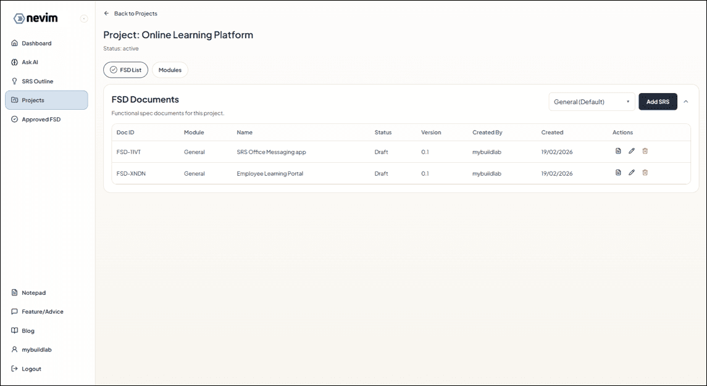
Task: Open Approved FSD page
Action: (x=41, y=120)
